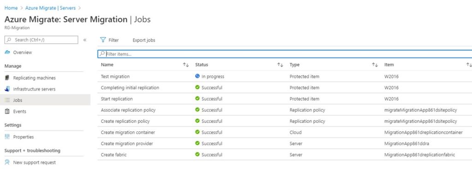Click MigrationApp861dreplicationfabric item
472x170 pixels.
[x=419, y=155]
